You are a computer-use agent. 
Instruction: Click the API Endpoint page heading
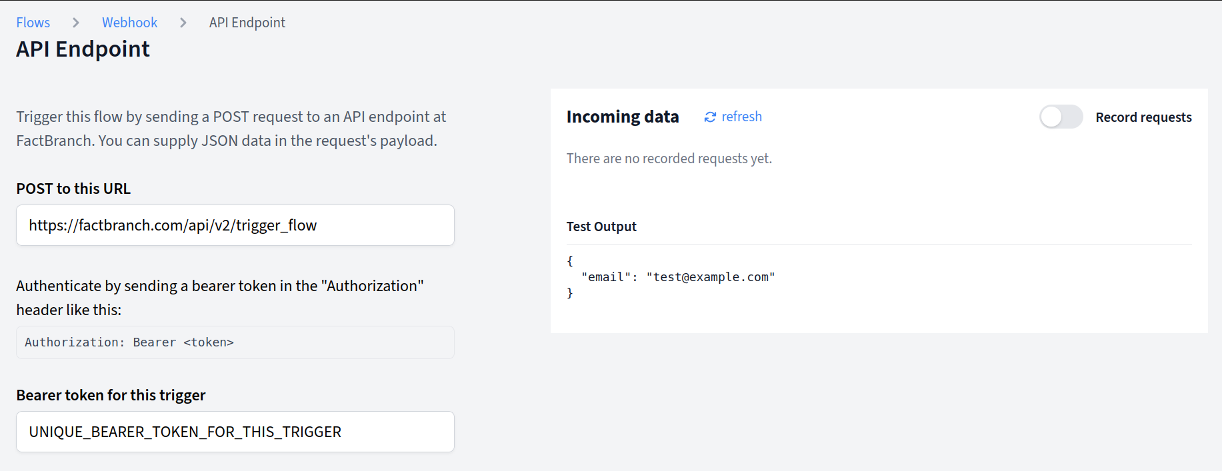[x=83, y=49]
